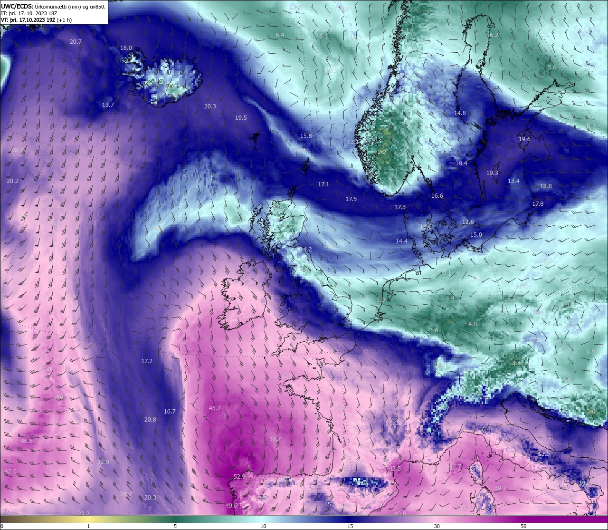608x530 pixels.
Task: Click the 43.5 value label
Action: tap(395, 469)
